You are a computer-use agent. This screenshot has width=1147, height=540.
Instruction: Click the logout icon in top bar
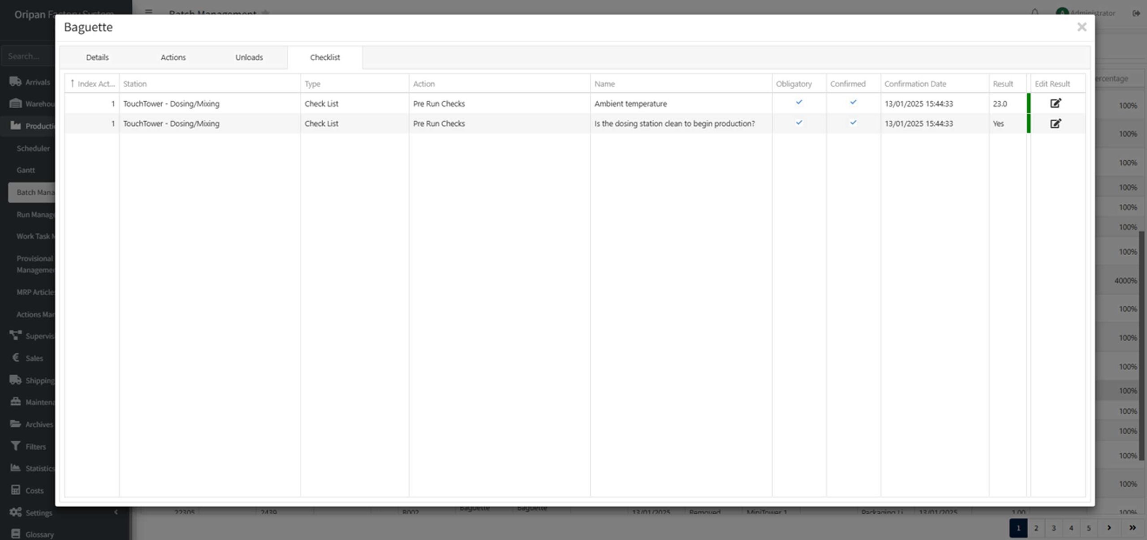[1136, 13]
